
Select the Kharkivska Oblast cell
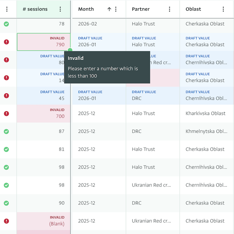(x=207, y=114)
